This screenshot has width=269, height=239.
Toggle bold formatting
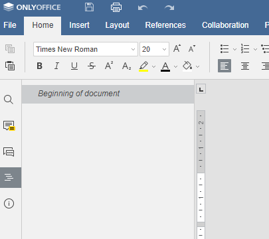(x=40, y=66)
